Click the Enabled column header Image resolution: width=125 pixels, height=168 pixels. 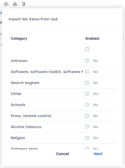click(x=92, y=39)
